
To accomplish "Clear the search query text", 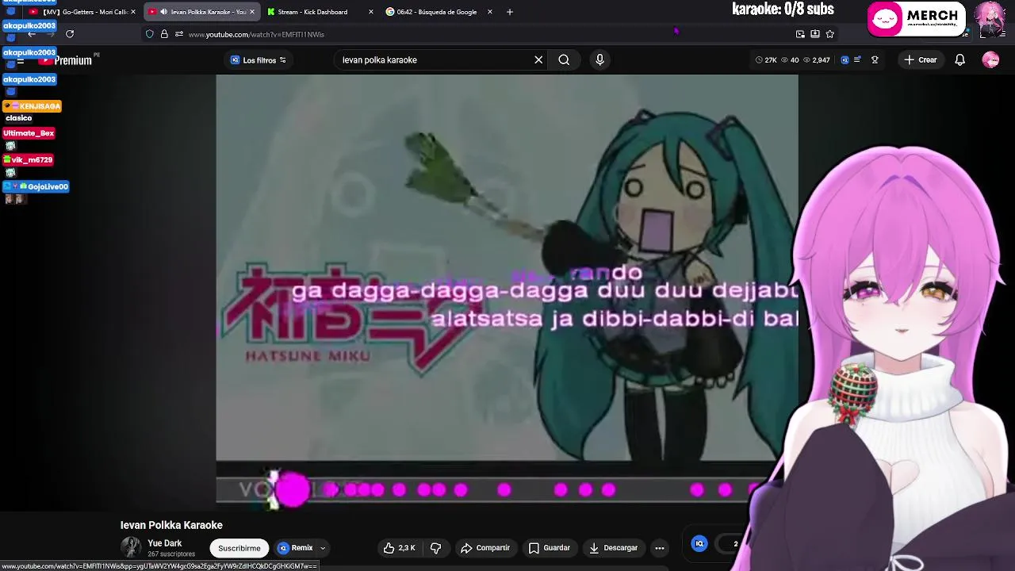I will coord(538,60).
